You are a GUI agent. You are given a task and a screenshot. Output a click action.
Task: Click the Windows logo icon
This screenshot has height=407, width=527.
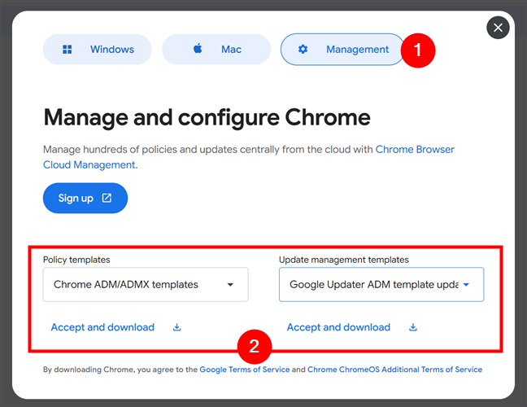[x=68, y=50]
